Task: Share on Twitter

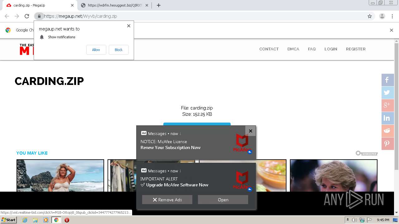Action: click(388, 93)
